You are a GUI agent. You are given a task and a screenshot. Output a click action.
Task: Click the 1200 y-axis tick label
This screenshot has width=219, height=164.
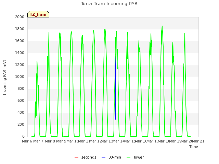tap(20, 65)
